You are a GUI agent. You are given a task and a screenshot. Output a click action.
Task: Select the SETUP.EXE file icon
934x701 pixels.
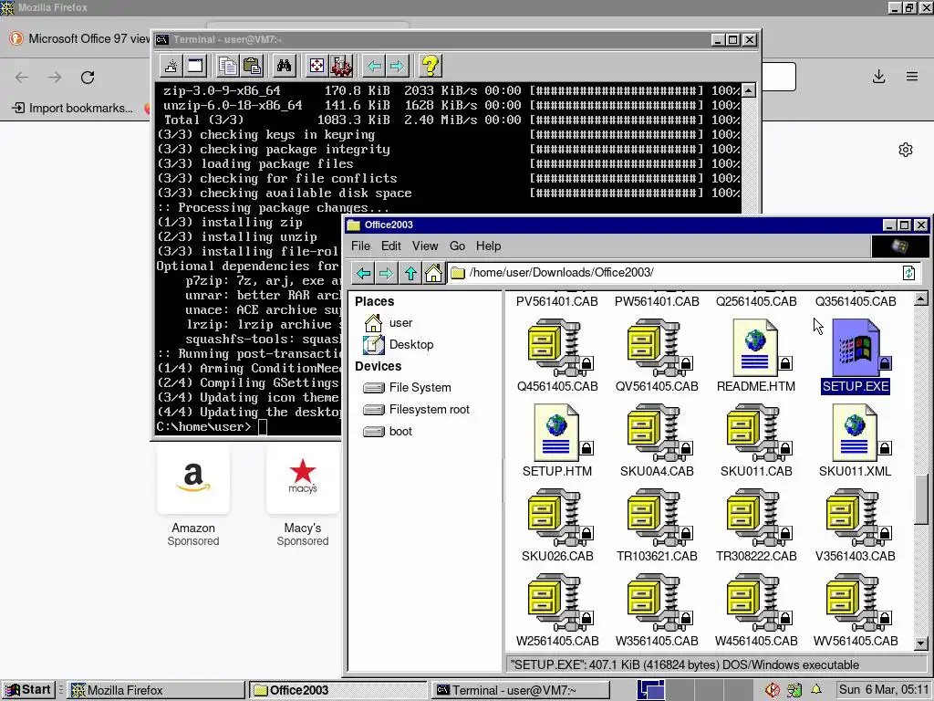856,348
